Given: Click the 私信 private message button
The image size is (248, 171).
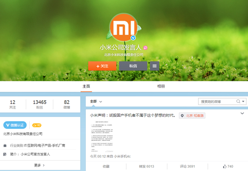Looking at the screenshot, I should [x=133, y=66].
